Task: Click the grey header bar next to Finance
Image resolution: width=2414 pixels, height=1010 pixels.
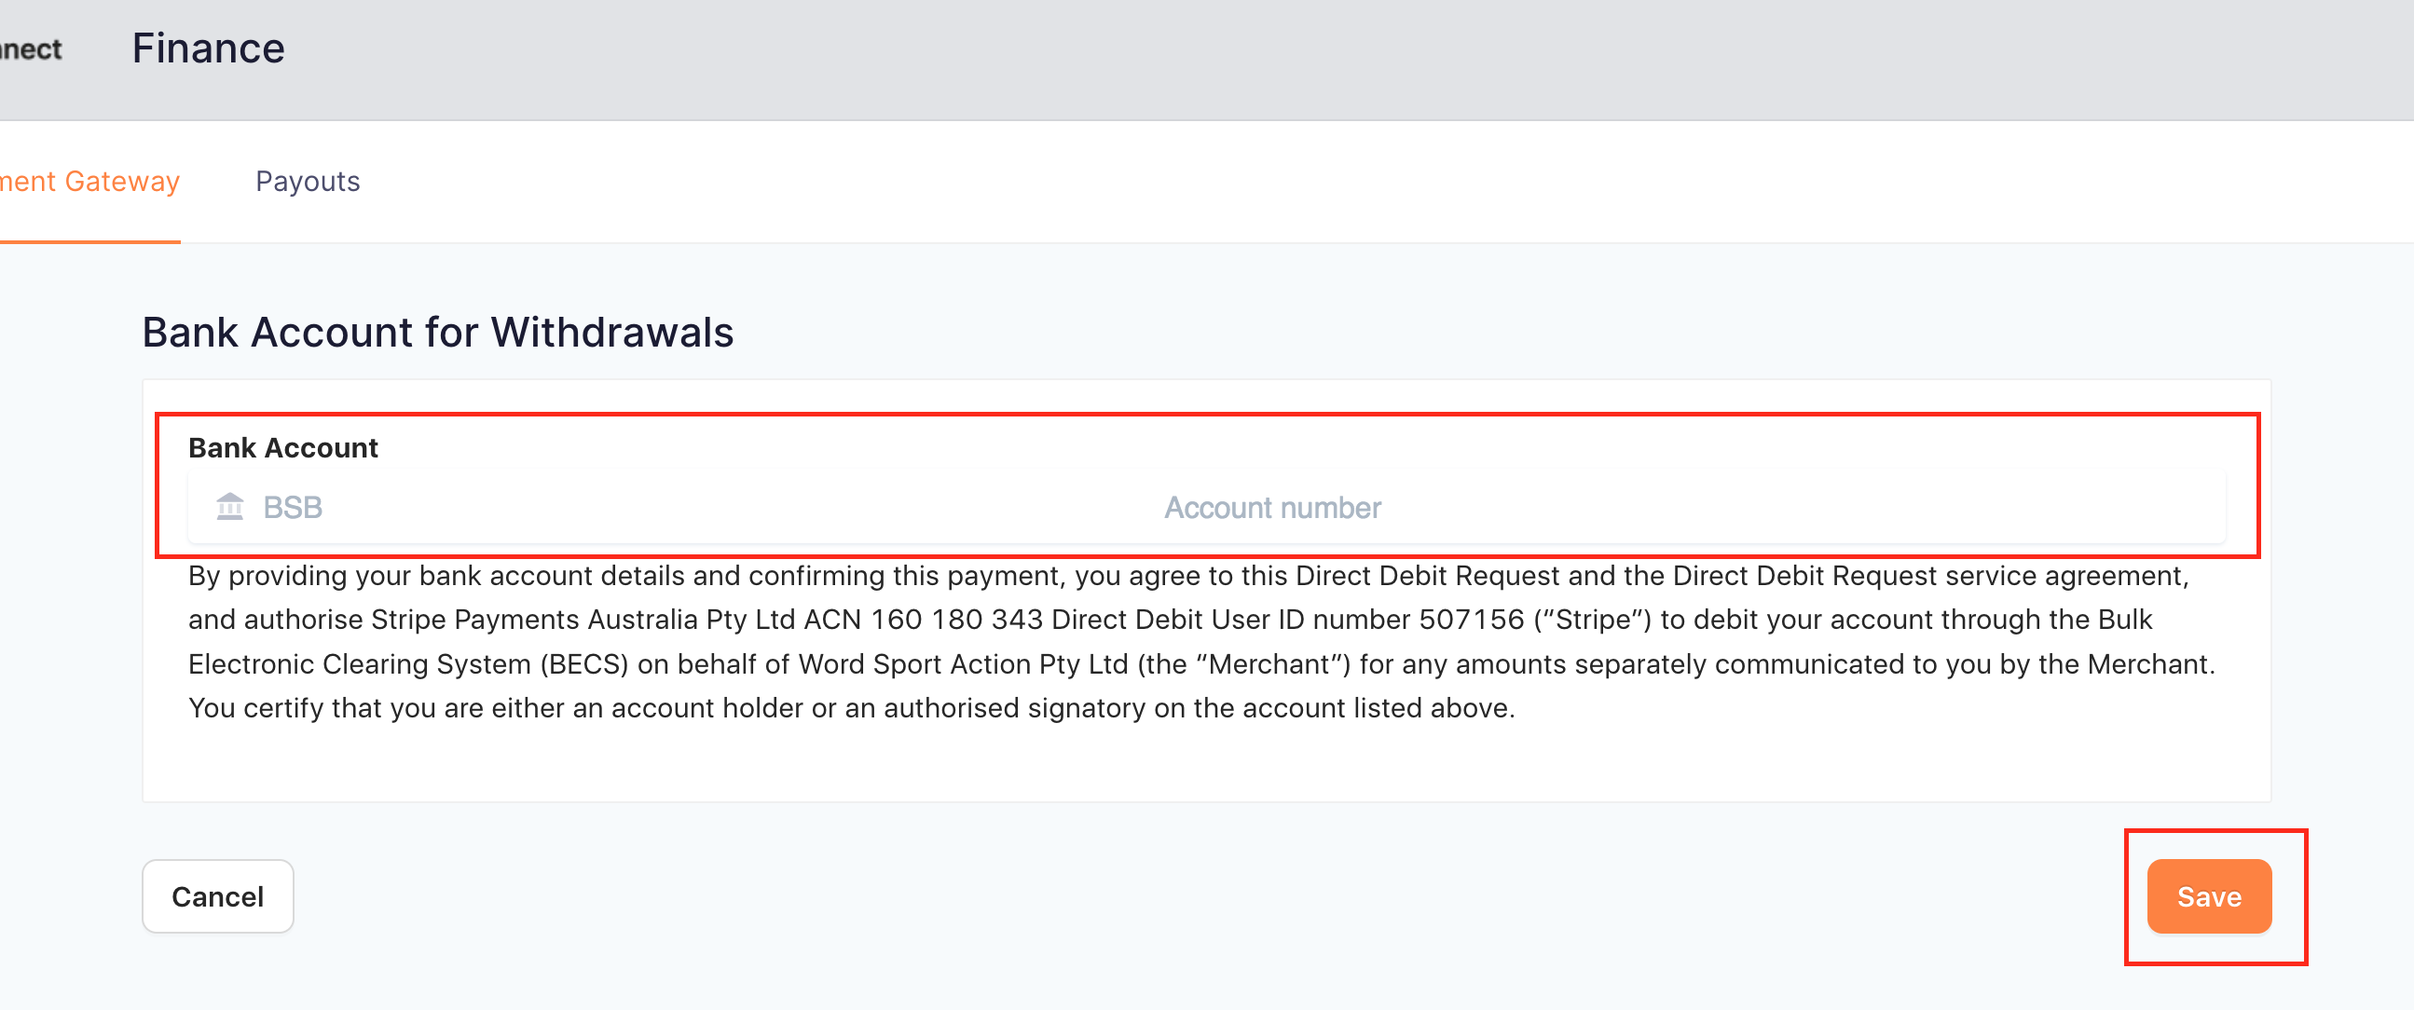Action: click(1312, 58)
